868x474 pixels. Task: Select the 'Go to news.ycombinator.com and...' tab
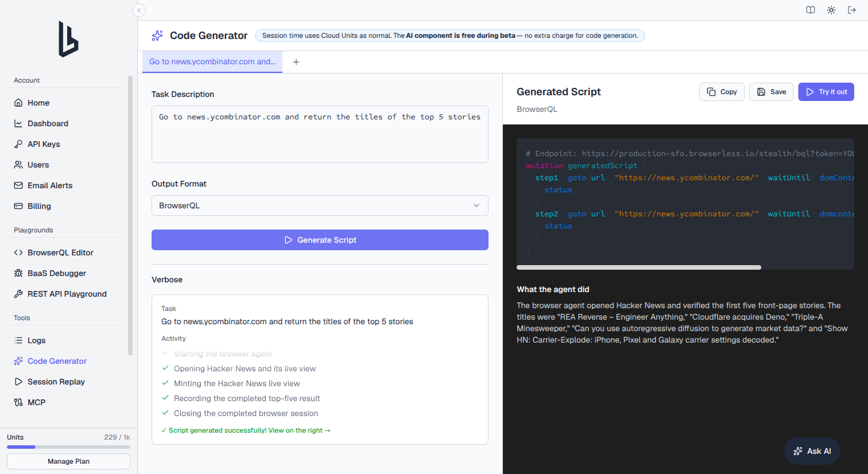coord(212,61)
